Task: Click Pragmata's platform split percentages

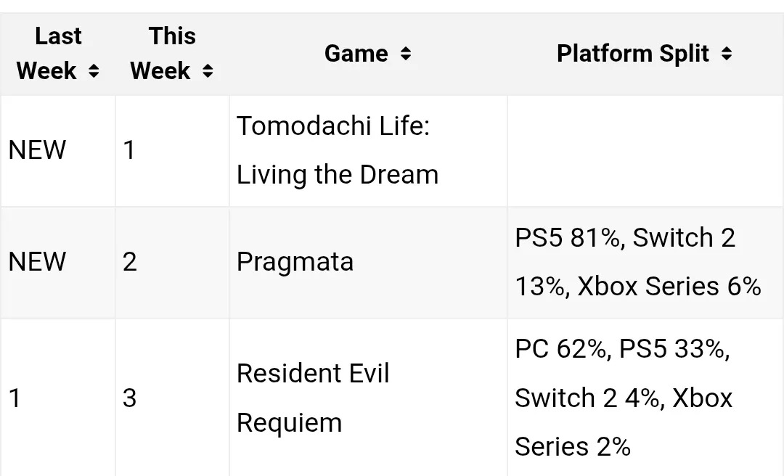Action: pos(637,262)
